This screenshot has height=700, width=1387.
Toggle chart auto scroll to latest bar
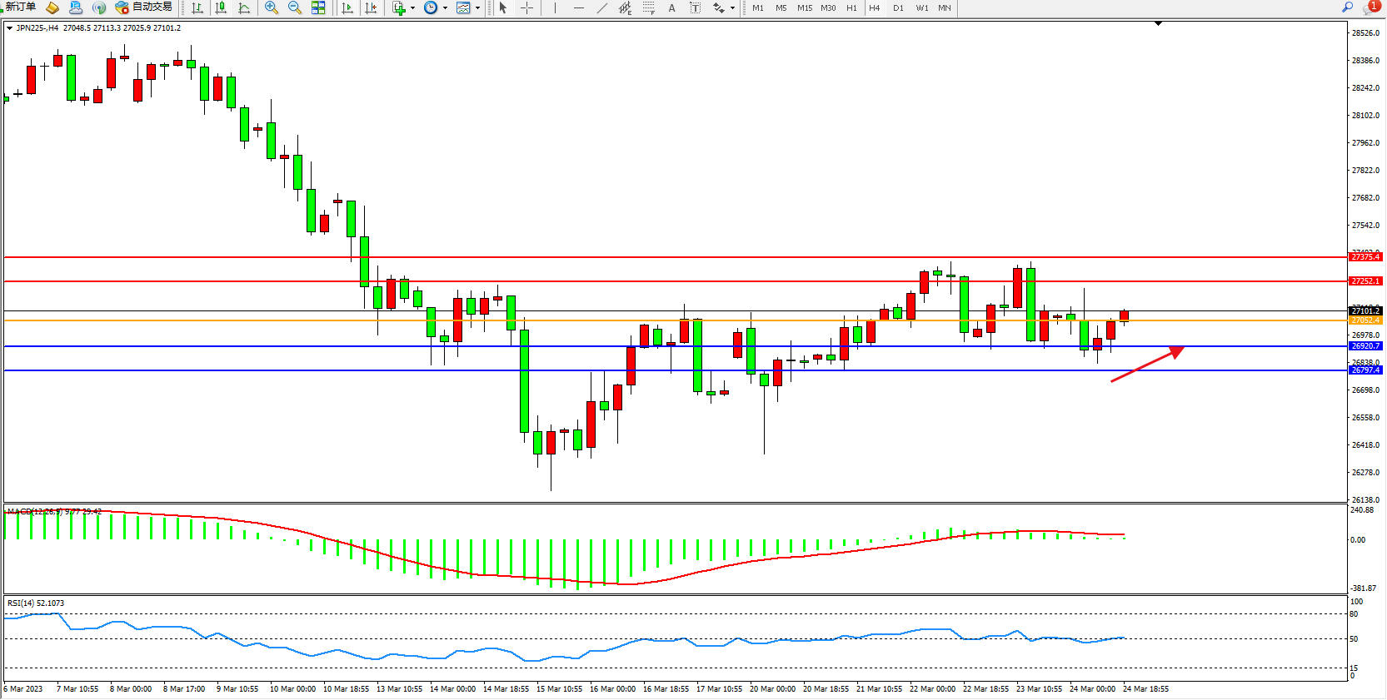(x=347, y=8)
